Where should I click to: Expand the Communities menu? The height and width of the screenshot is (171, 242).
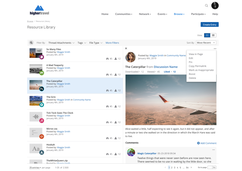pos(124,14)
